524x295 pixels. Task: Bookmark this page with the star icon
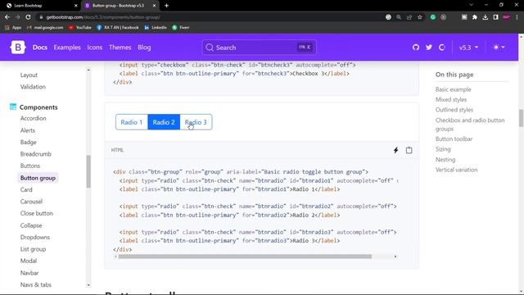pyautogui.click(x=420, y=17)
